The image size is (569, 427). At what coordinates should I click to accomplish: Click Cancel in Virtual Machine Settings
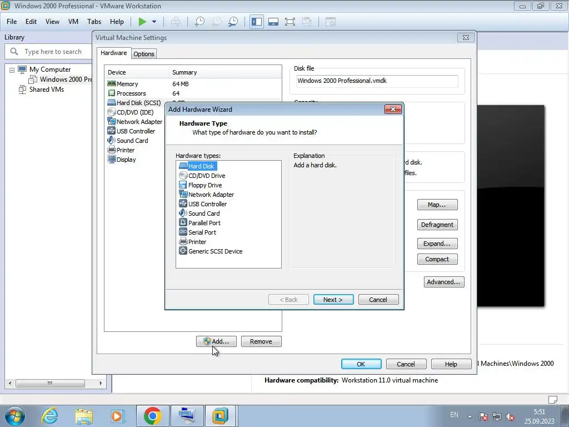pos(406,364)
